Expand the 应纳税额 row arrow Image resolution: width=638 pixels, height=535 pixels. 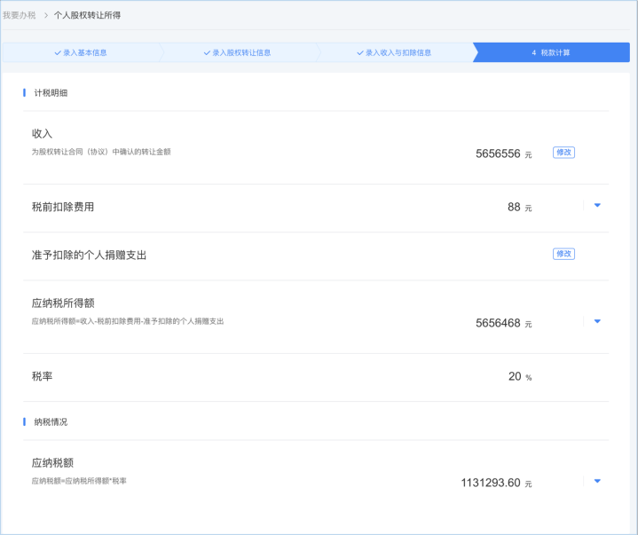click(x=597, y=481)
